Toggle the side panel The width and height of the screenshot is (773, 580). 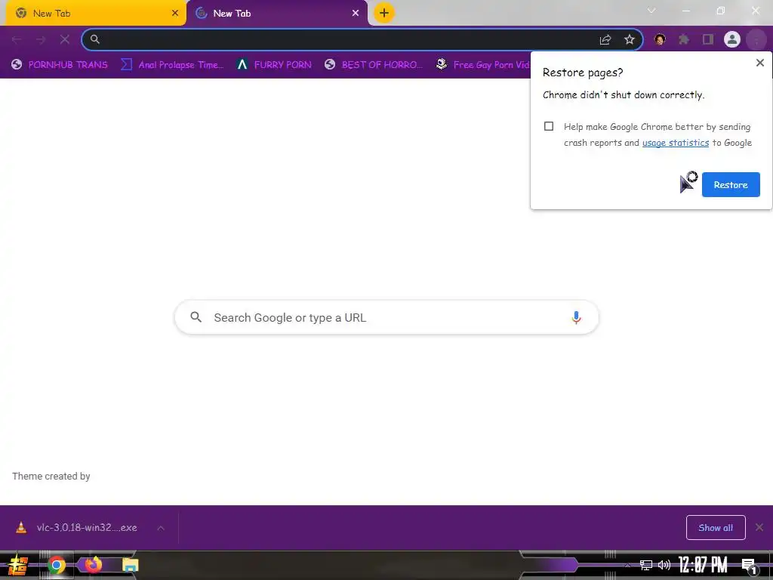pyautogui.click(x=708, y=39)
